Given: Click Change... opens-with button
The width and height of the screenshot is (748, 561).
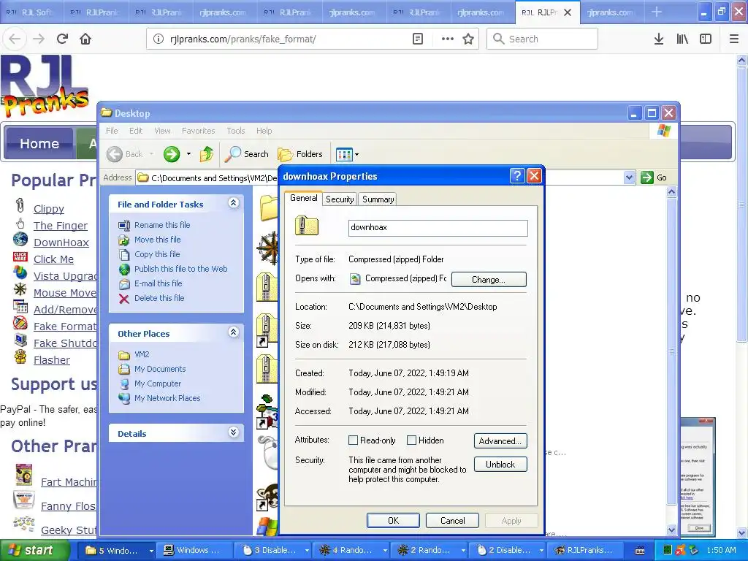Looking at the screenshot, I should [489, 280].
